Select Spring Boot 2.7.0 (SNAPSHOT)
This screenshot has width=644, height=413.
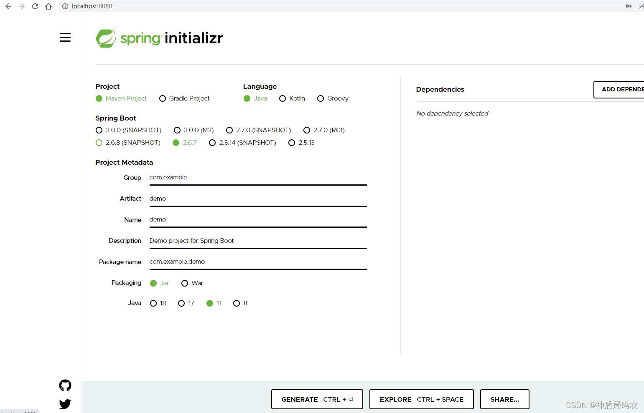coord(258,130)
